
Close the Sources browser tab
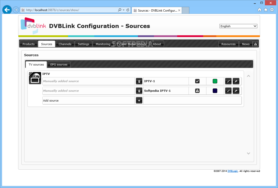click(x=179, y=10)
